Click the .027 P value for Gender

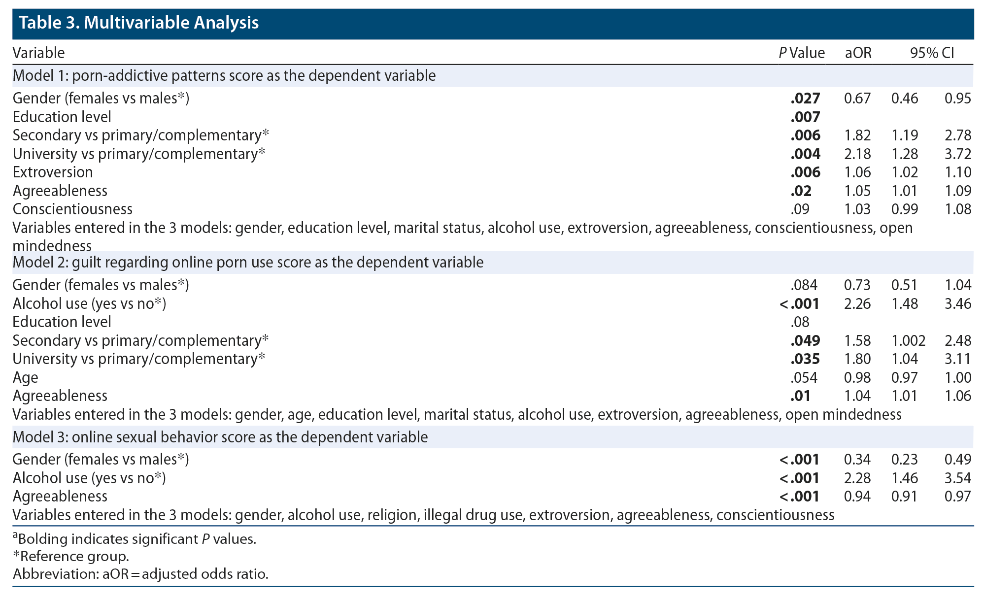point(805,99)
